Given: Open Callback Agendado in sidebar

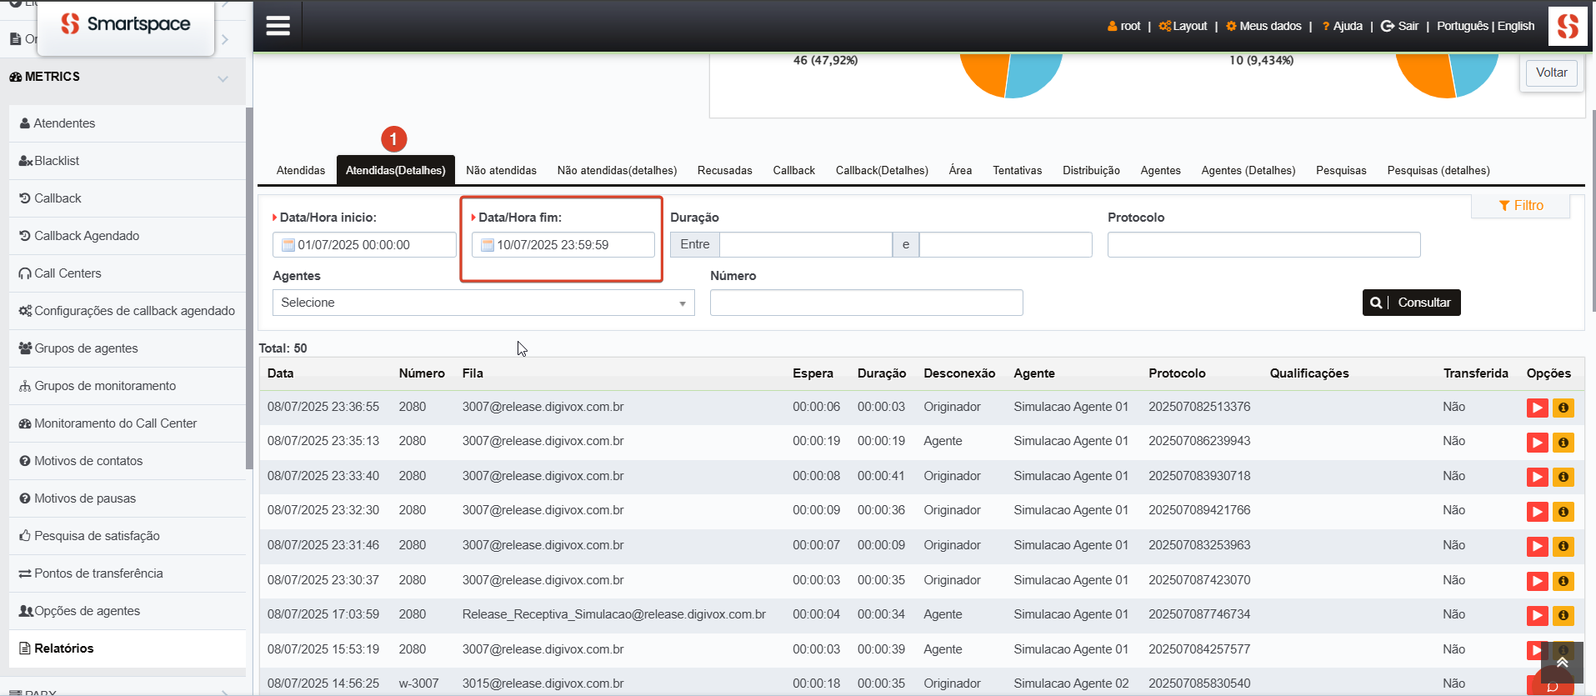Looking at the screenshot, I should [128, 236].
